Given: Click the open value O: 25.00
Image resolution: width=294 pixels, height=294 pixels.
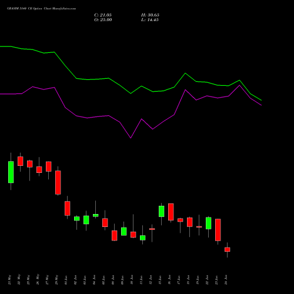Looking at the screenshot, I should [x=103, y=20].
